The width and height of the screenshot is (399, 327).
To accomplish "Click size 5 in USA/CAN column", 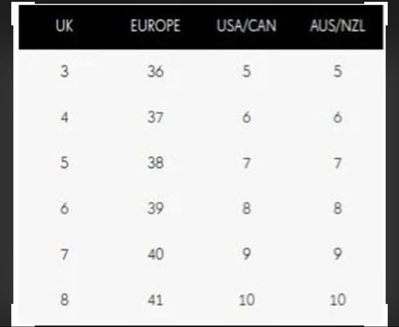I will pos(246,72).
